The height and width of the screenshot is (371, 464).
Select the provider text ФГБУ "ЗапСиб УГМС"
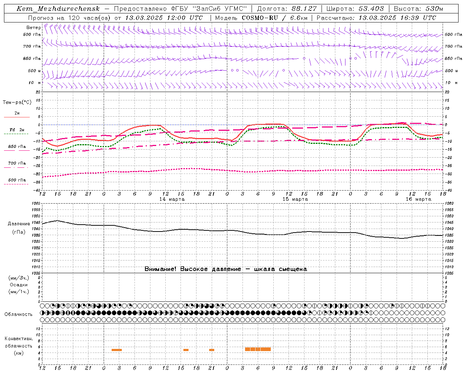coord(209,9)
